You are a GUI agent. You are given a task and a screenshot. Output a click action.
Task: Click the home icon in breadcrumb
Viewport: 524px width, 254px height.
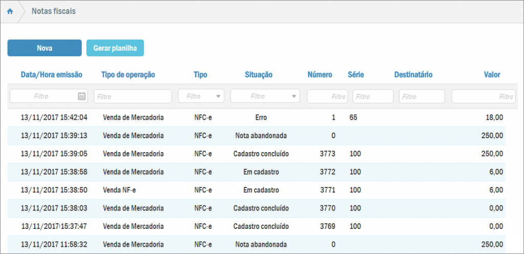coord(10,11)
